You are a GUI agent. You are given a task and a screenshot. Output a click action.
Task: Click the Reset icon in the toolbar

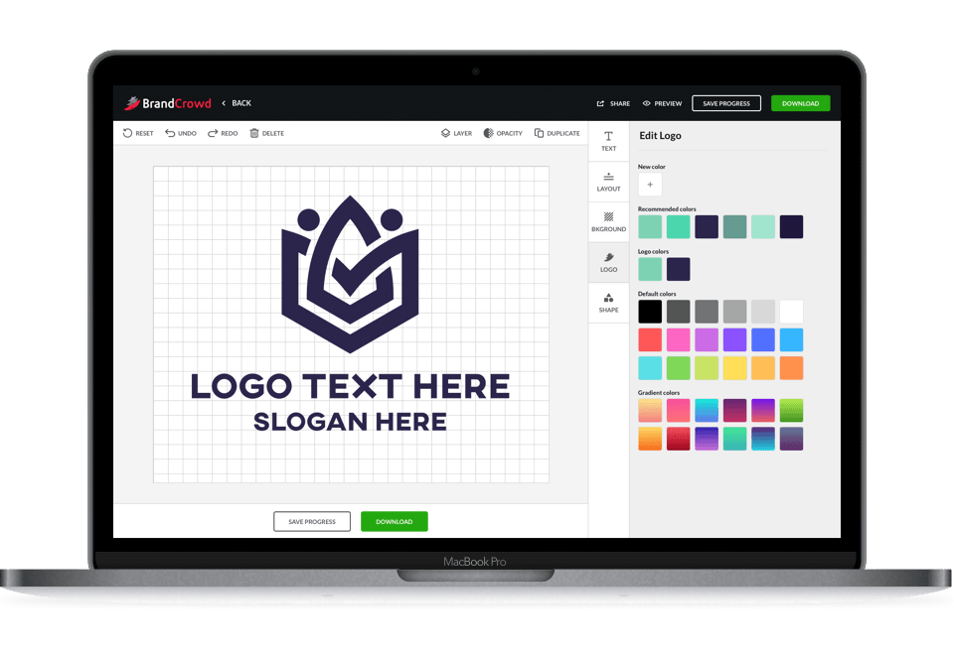pyautogui.click(x=127, y=133)
